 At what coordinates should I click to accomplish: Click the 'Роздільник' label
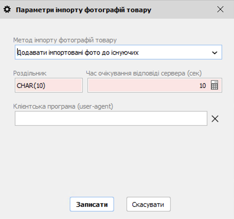pos(30,73)
